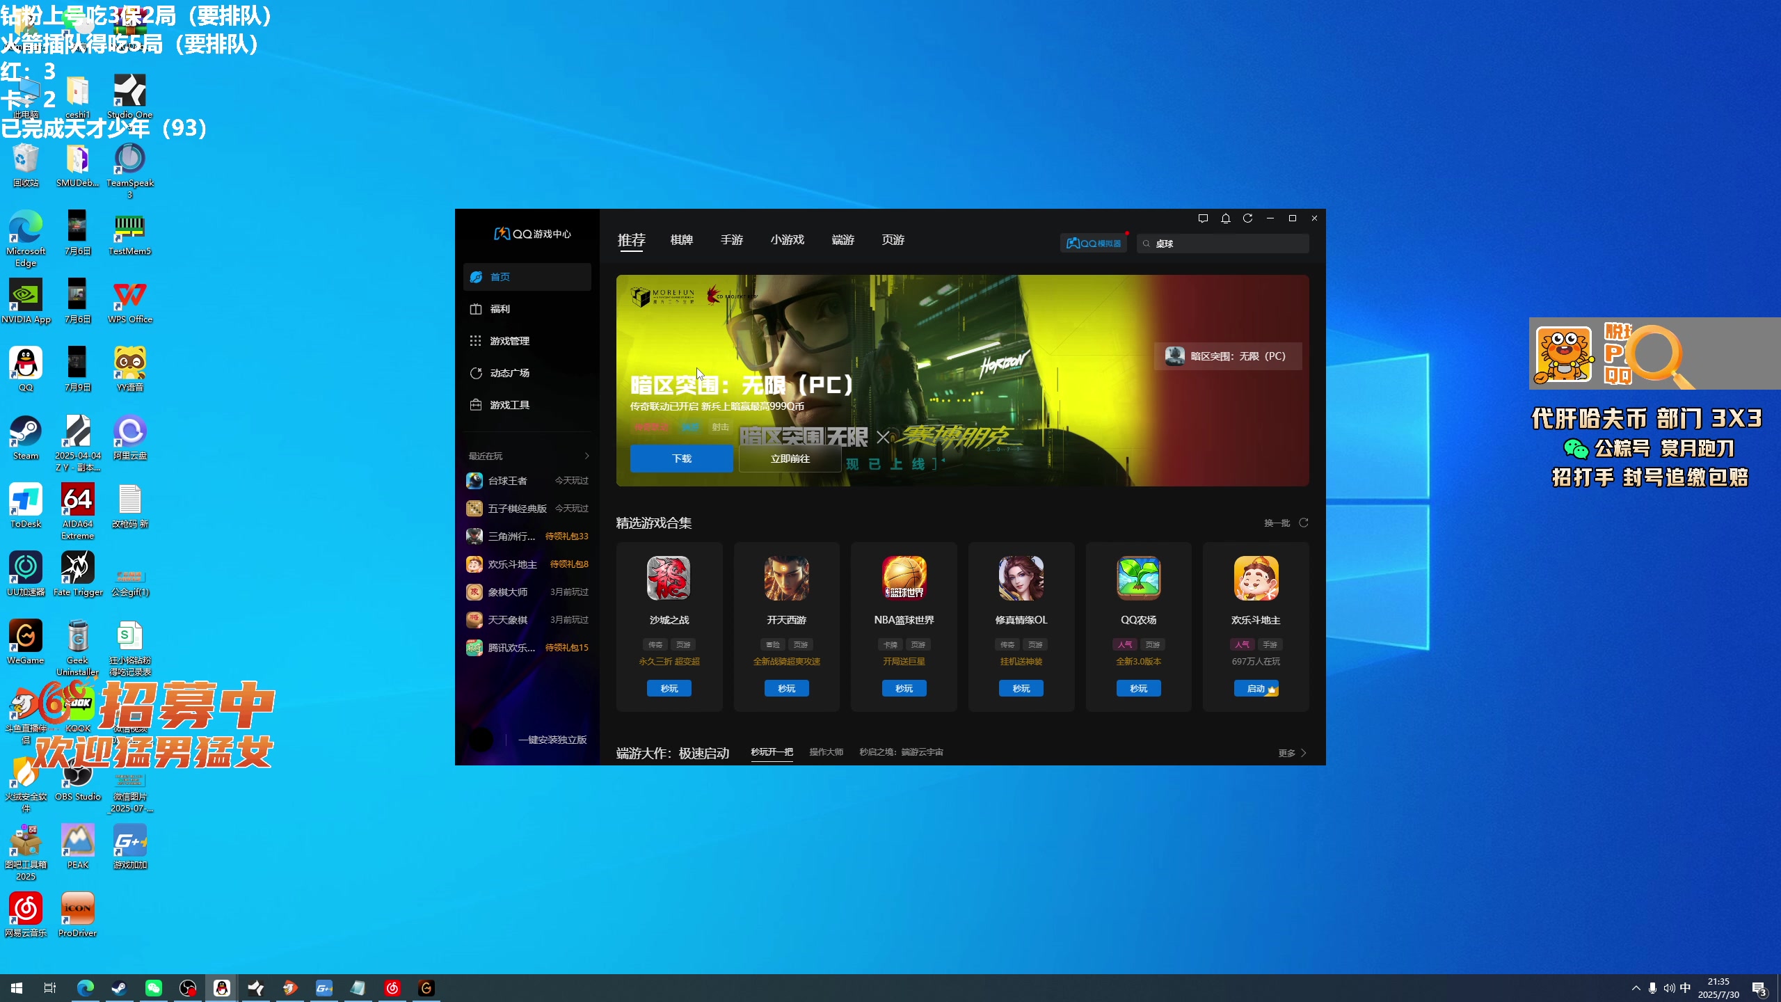Switch to the 页游 tab

[x=893, y=240]
